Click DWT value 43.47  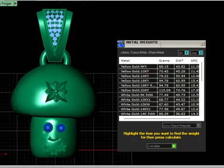click(180, 104)
